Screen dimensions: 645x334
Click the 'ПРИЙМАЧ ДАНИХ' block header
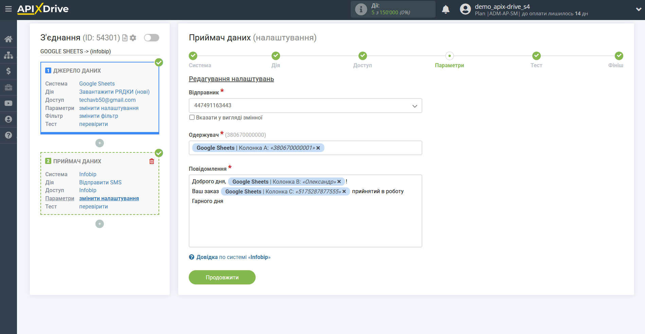[77, 161]
